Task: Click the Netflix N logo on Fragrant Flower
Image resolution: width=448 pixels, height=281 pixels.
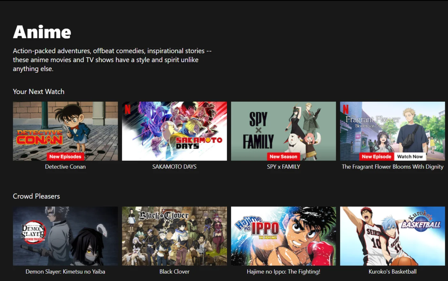Action: (346, 109)
